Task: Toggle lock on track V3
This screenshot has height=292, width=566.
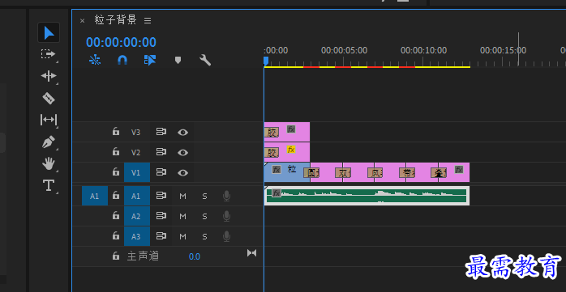Action: [115, 131]
